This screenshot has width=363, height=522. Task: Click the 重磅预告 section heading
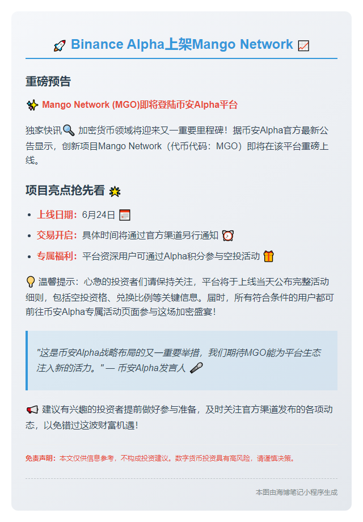pos(48,82)
